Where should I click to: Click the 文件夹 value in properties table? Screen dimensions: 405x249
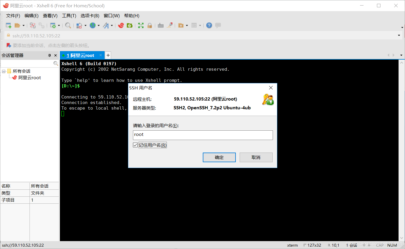point(38,193)
